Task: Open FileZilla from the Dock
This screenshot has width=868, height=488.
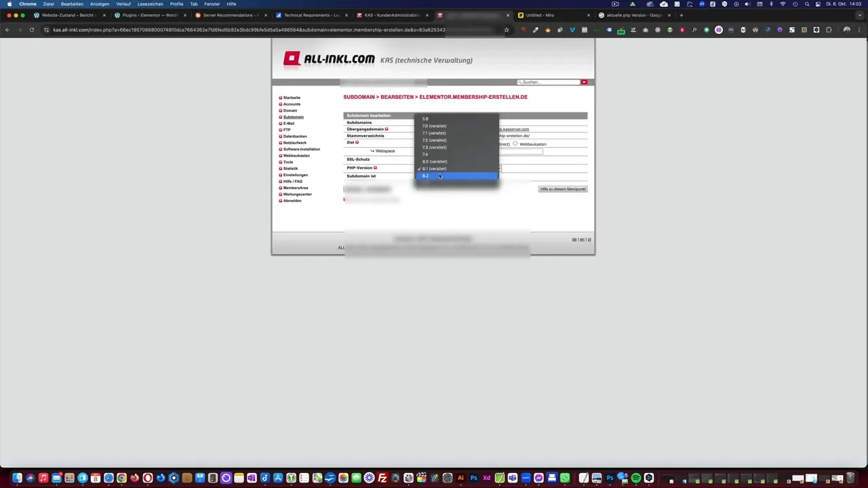Action: 382,479
